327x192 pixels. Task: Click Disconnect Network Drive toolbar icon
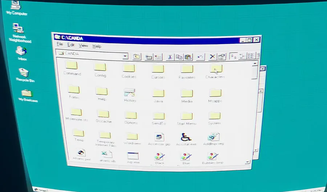click(158, 57)
